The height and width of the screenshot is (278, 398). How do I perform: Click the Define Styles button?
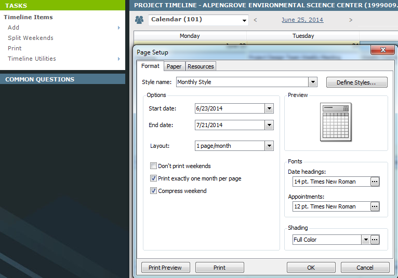[356, 82]
